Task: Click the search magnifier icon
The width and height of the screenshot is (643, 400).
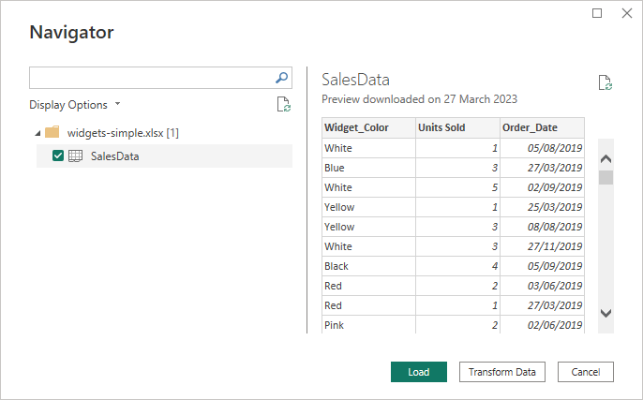Action: (x=282, y=79)
